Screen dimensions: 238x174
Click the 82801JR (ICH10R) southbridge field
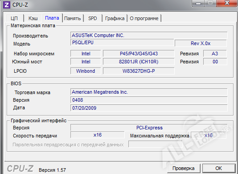click(x=139, y=62)
